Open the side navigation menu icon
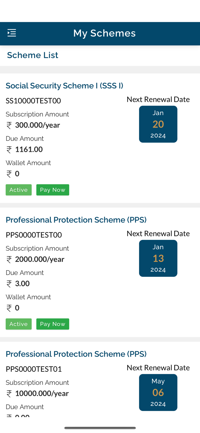 12,33
